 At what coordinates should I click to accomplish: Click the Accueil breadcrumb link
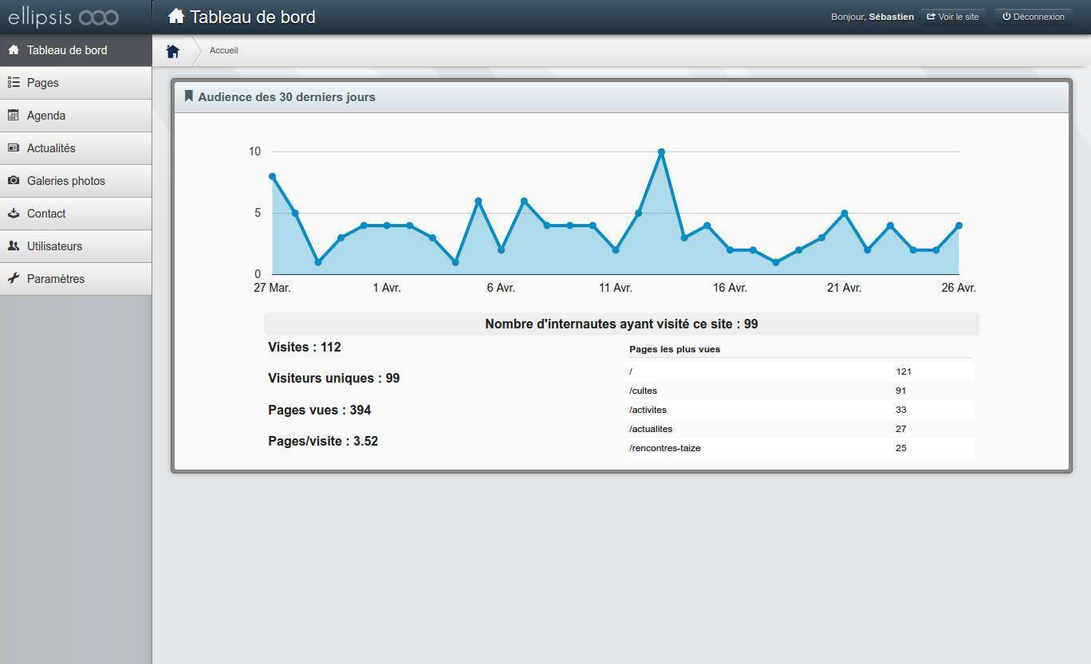click(223, 51)
